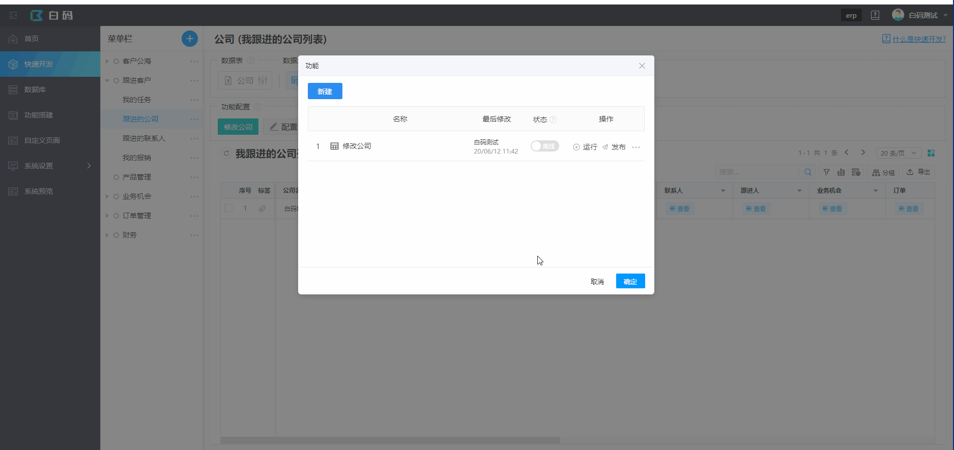This screenshot has height=450, width=954.
Task: Collapse the 跟进客户 tree node
Action: (x=107, y=80)
